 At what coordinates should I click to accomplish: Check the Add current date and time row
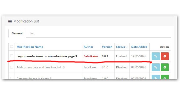pyautogui.click(x=12, y=67)
